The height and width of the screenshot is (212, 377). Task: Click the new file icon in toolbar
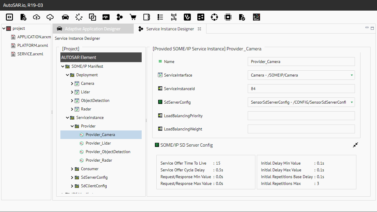point(23,17)
